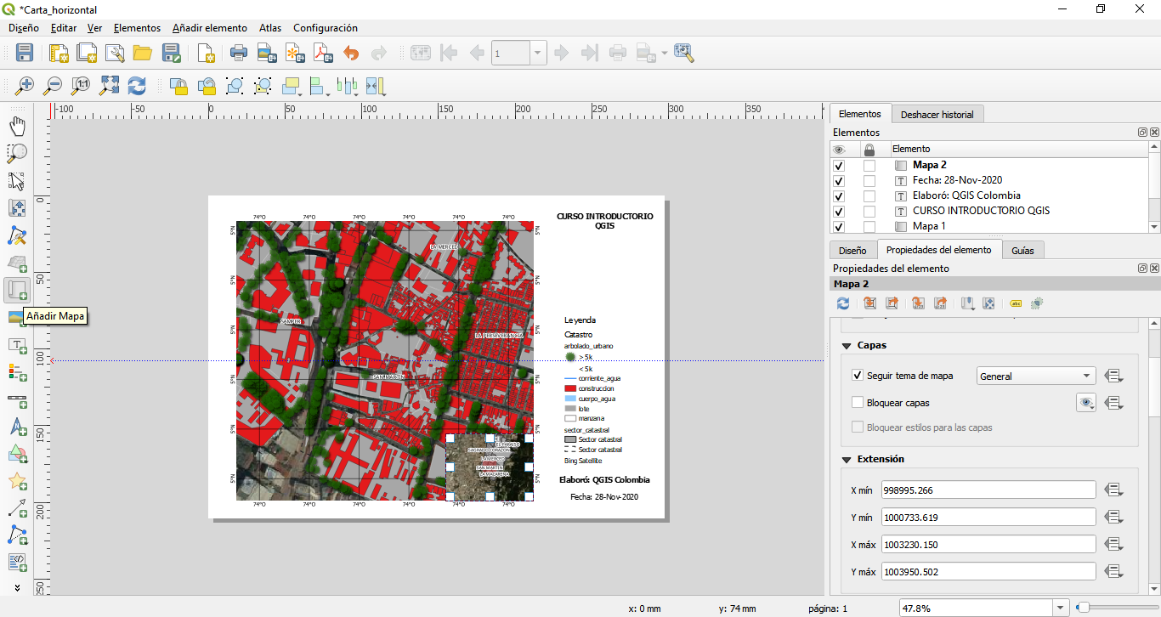The width and height of the screenshot is (1161, 617).
Task: Add an HTML frame item
Action: tap(17, 563)
